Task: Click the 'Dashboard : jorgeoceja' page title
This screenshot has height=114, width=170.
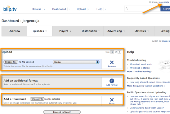Action: [20, 21]
